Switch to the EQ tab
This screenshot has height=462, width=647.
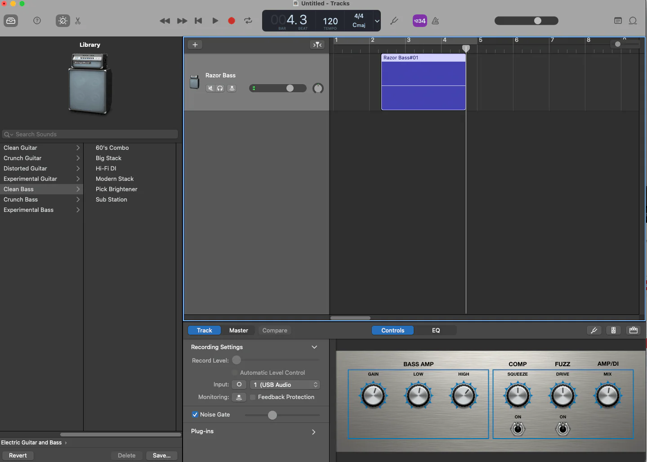[436, 331]
